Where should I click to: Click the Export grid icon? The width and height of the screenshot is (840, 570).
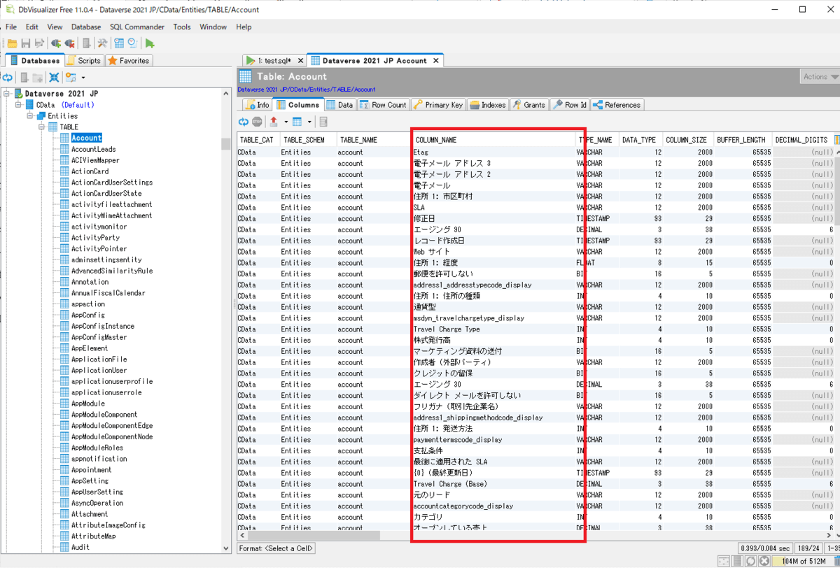pos(274,122)
